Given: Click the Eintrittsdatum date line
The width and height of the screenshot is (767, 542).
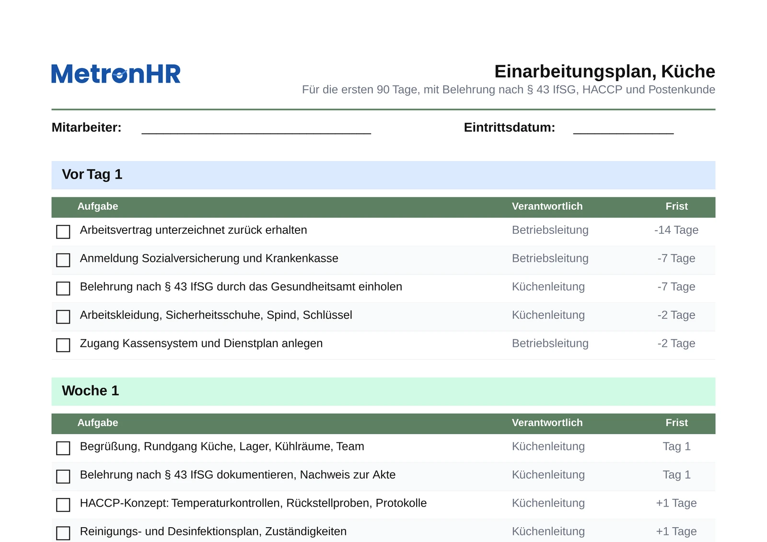Looking at the screenshot, I should point(623,133).
